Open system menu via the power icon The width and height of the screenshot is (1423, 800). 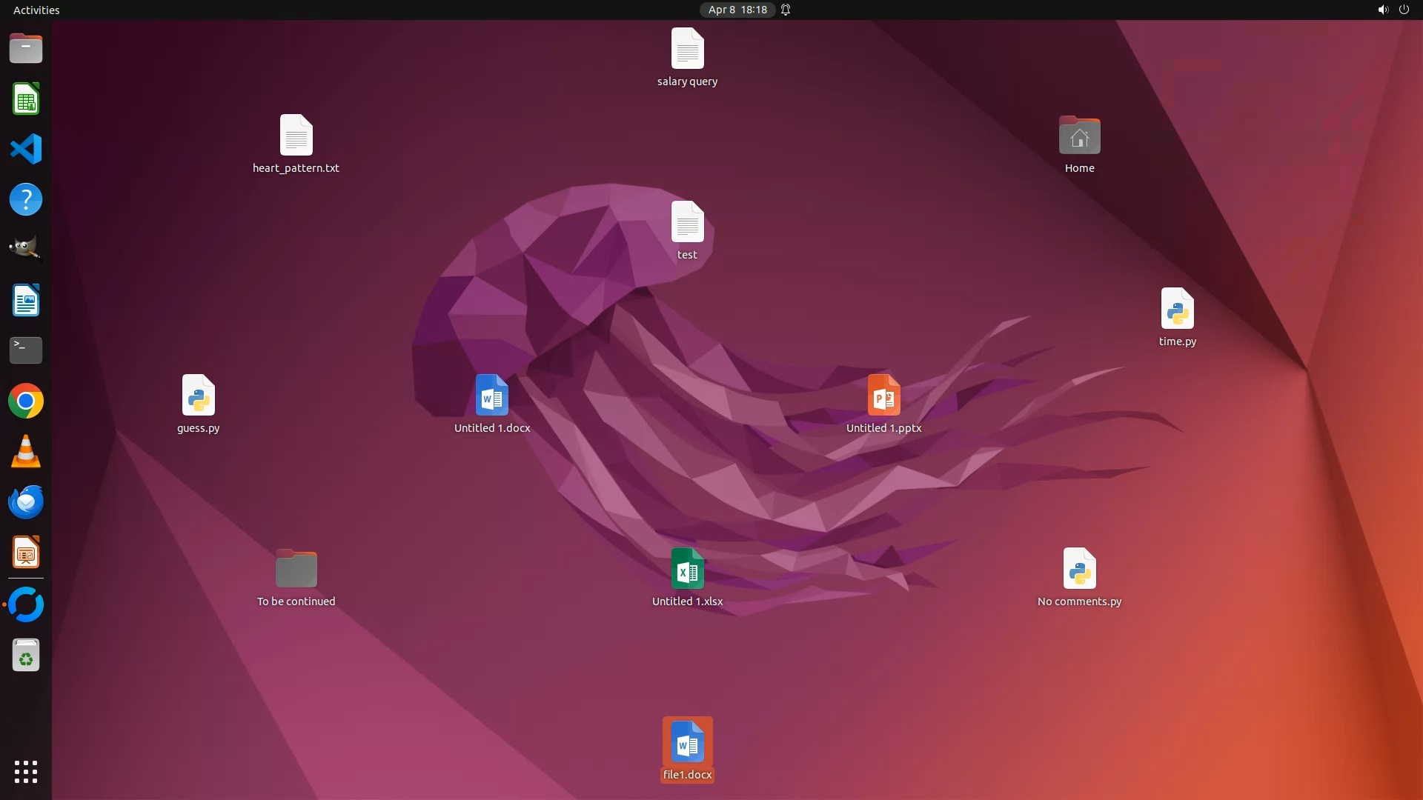click(1404, 10)
